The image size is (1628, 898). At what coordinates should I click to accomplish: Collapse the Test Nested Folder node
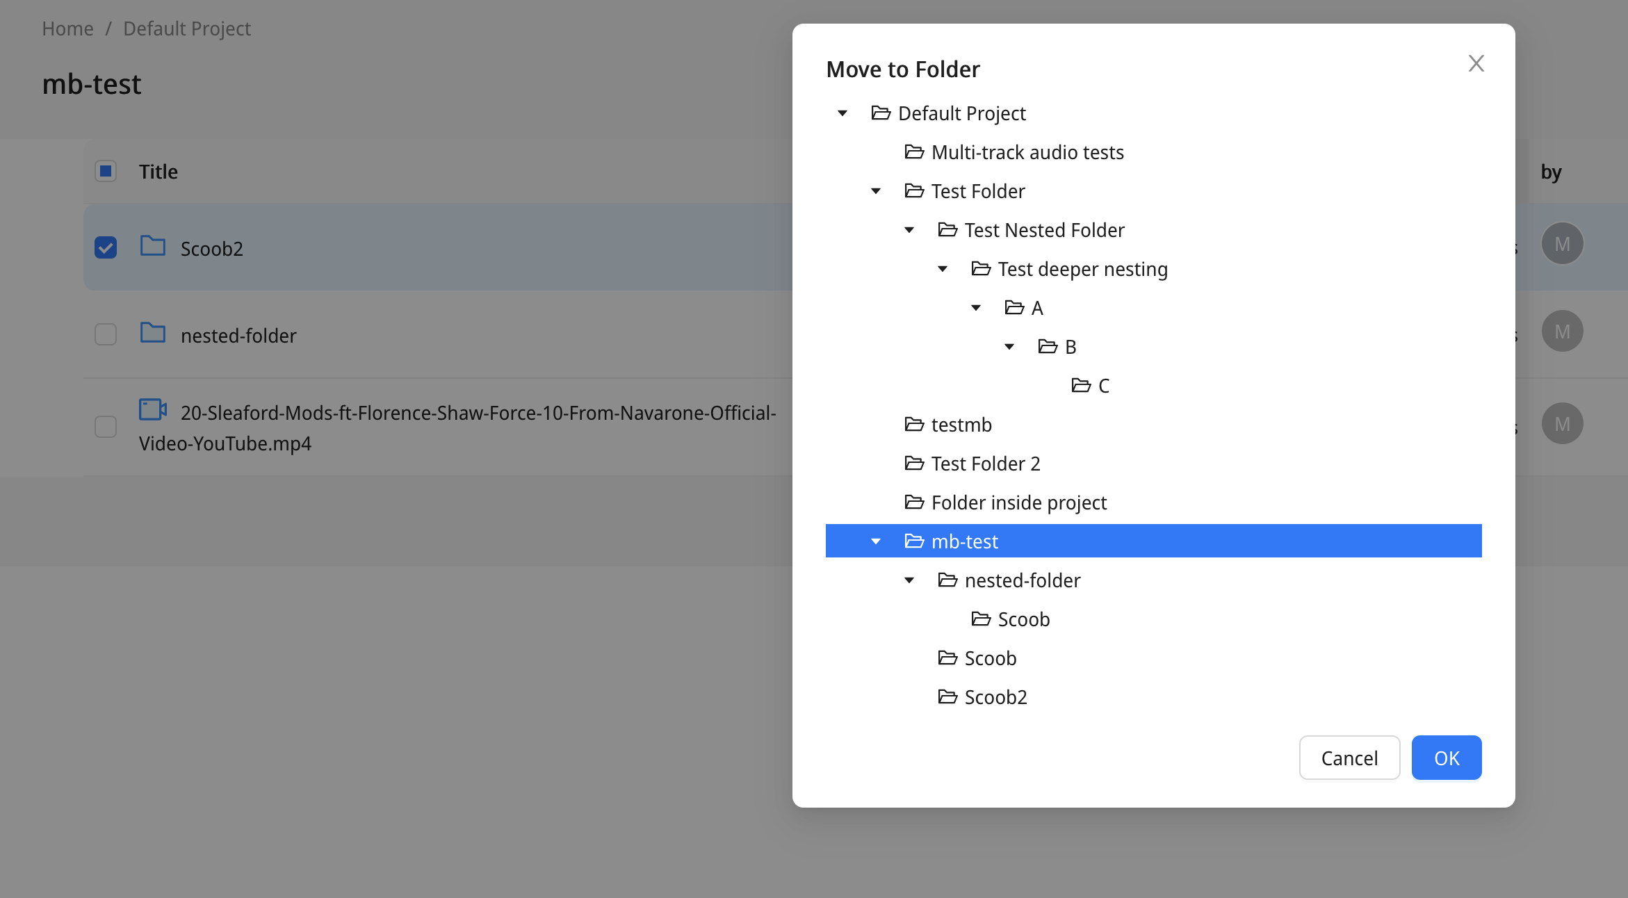[909, 230]
